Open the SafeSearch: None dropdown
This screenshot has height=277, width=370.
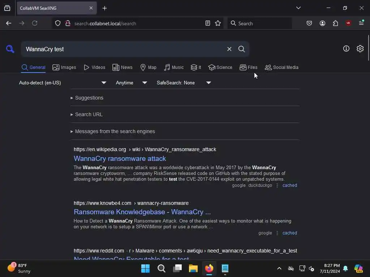tap(184, 83)
